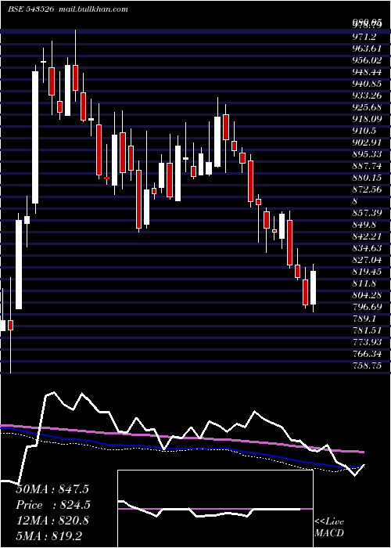Click the 758.75 price level

(367, 366)
